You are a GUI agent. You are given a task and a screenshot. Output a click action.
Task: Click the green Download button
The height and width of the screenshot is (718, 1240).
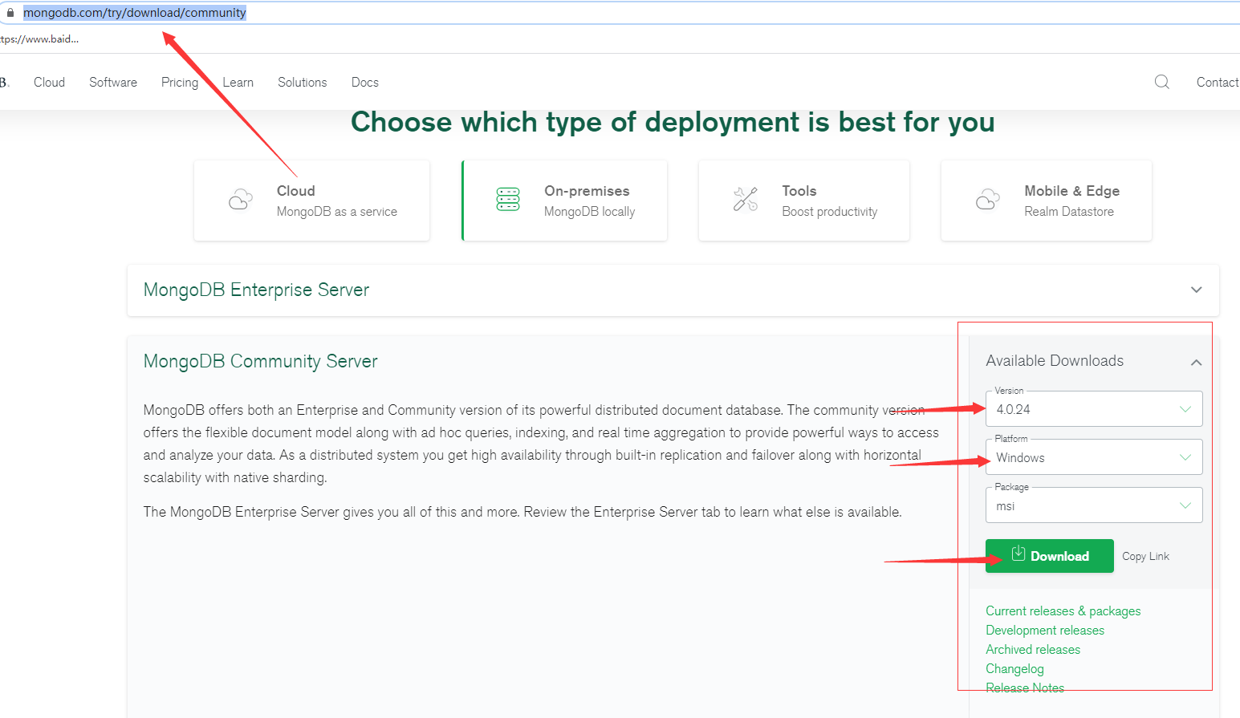tap(1050, 556)
